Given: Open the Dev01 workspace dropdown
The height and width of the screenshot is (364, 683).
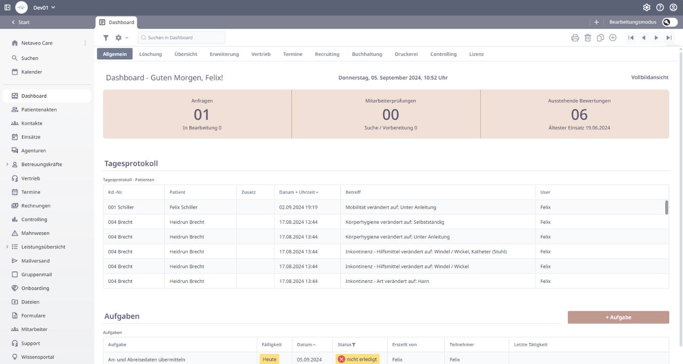Looking at the screenshot, I should click(x=44, y=8).
